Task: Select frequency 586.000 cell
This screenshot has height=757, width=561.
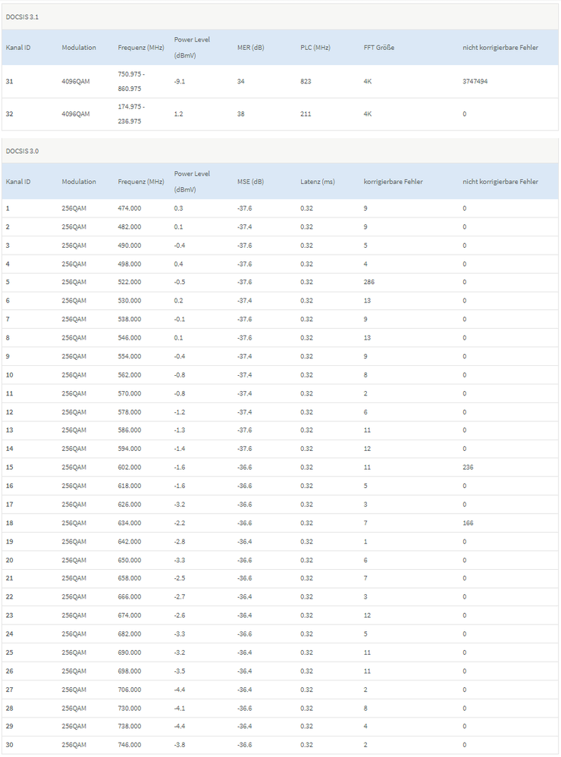Action: (x=130, y=430)
